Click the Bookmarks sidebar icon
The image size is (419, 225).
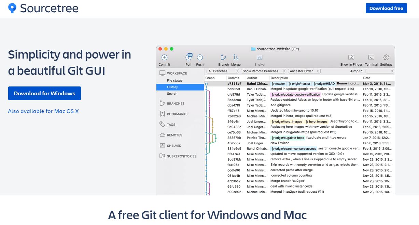(x=162, y=114)
